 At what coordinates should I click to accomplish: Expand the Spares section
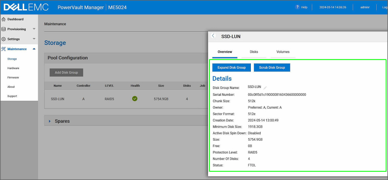(x=50, y=121)
